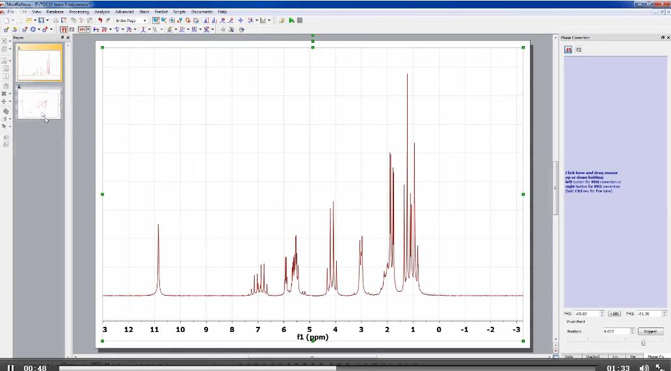Open the Processing menu
This screenshot has width=671, height=371.
pyautogui.click(x=79, y=12)
